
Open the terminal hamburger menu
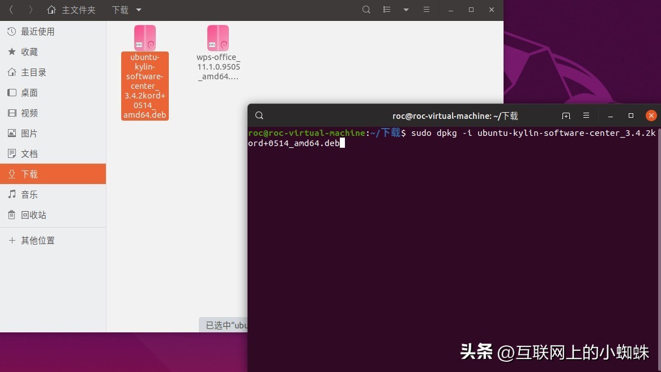point(586,115)
